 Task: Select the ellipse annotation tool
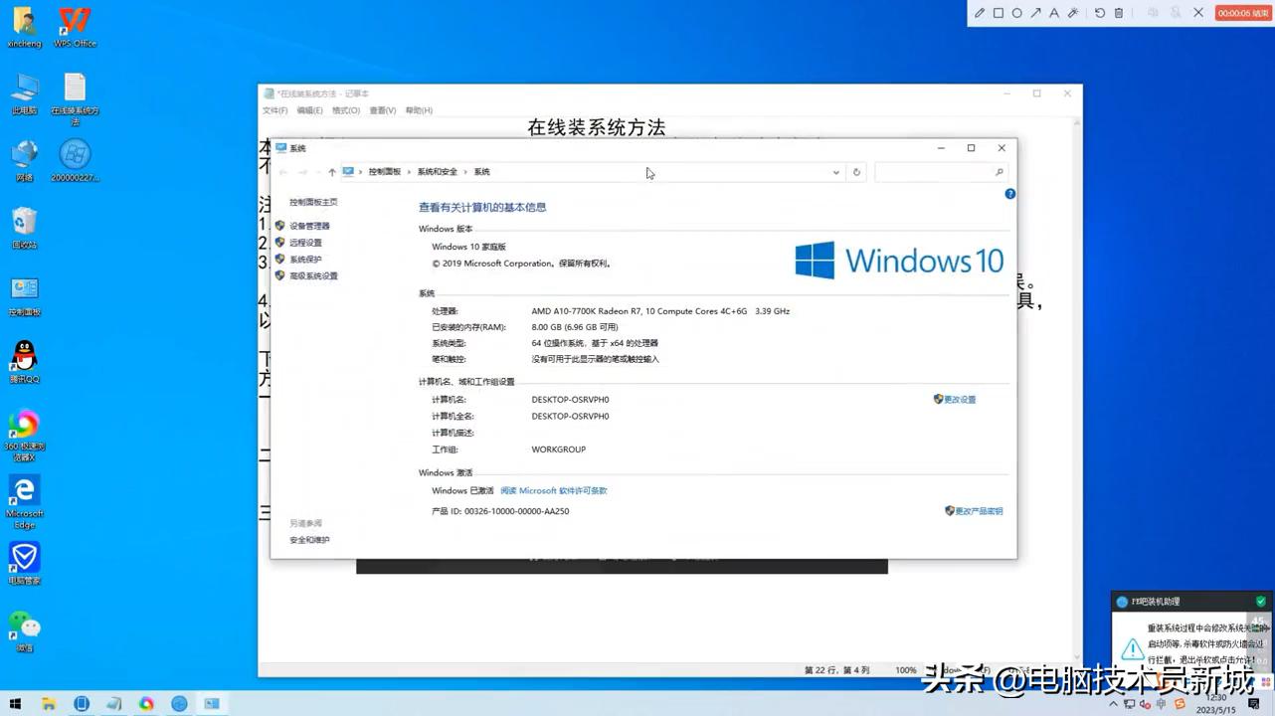[x=1015, y=12]
